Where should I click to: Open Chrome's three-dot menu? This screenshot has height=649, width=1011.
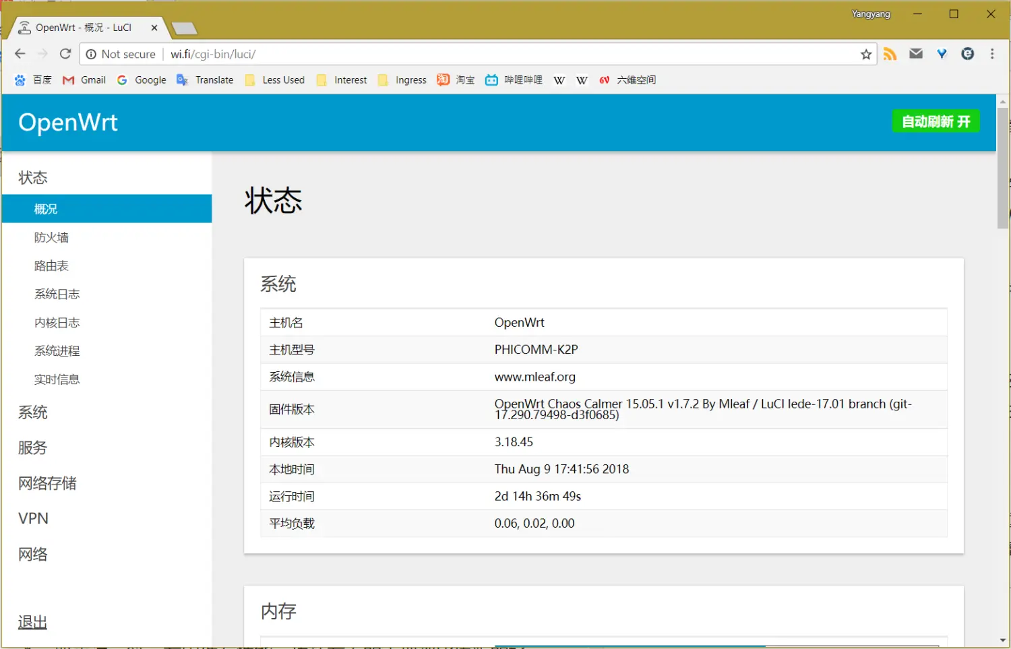coord(992,54)
